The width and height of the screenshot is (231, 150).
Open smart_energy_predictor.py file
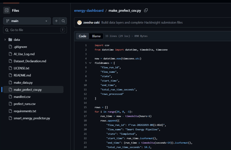[x=32, y=118]
